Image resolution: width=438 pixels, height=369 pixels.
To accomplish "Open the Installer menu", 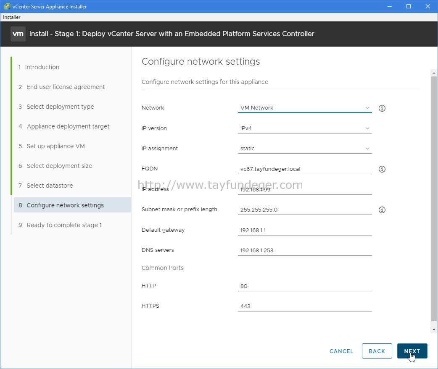I will click(12, 17).
